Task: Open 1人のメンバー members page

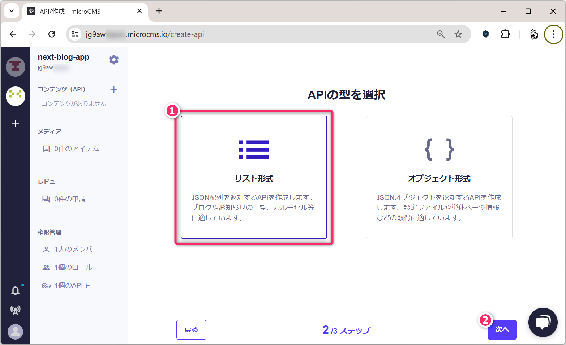Action: click(x=76, y=250)
